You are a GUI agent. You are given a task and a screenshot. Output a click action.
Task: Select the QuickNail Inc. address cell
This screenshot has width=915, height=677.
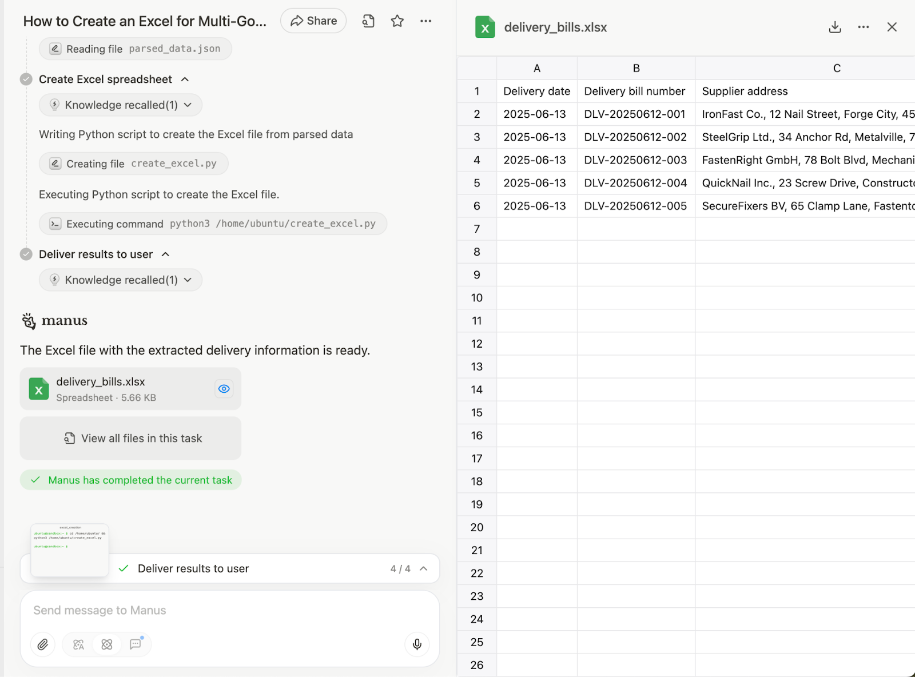pyautogui.click(x=805, y=183)
